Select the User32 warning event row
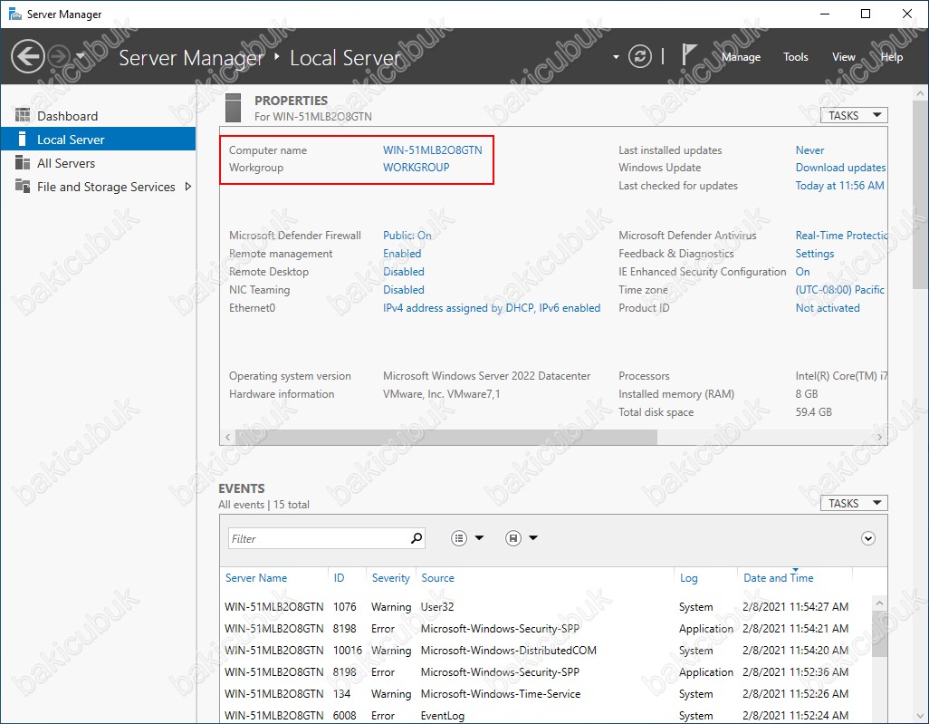This screenshot has height=724, width=929. (x=545, y=606)
